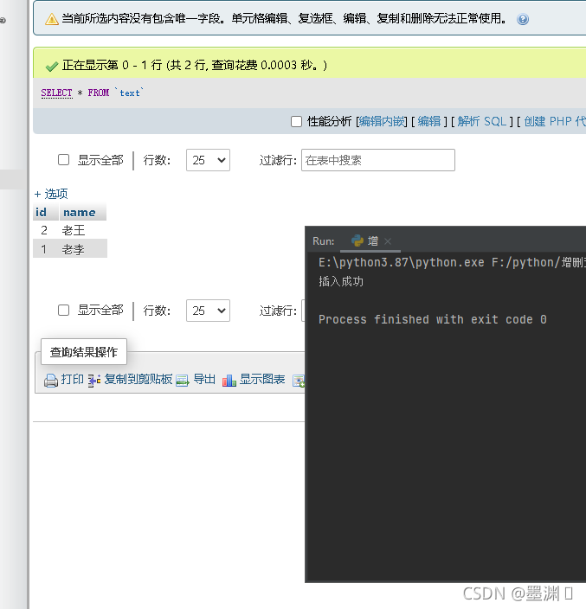
Task: Check the lower 显示全部 checkbox
Action: coord(63,310)
